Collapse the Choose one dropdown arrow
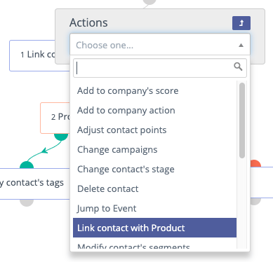 coord(241,46)
